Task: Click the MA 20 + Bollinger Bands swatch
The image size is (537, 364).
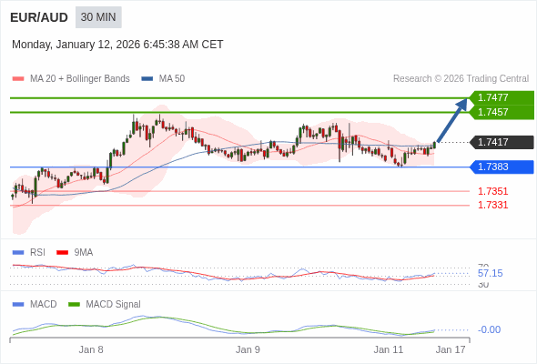Action: pos(18,79)
